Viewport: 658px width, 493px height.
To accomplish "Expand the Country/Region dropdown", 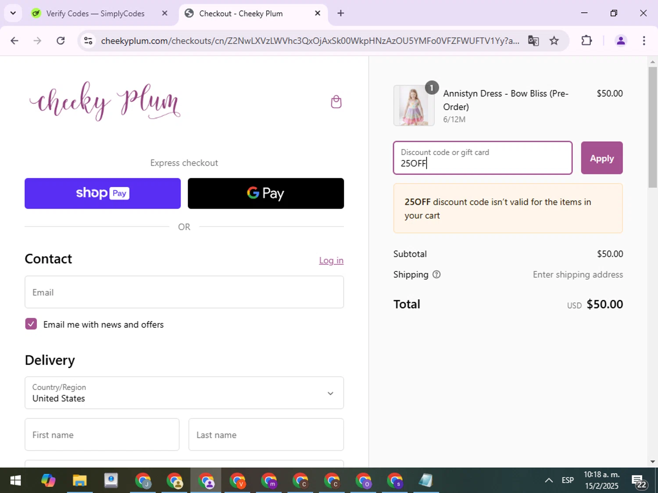I will tap(184, 393).
